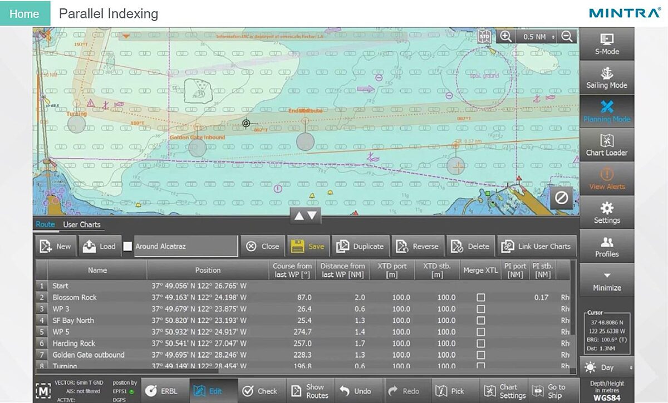668x403 pixels.
Task: Open Settings gear in sidebar
Action: pyautogui.click(x=607, y=213)
